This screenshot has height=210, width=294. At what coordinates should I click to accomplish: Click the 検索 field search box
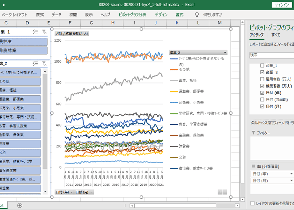pos(272,55)
